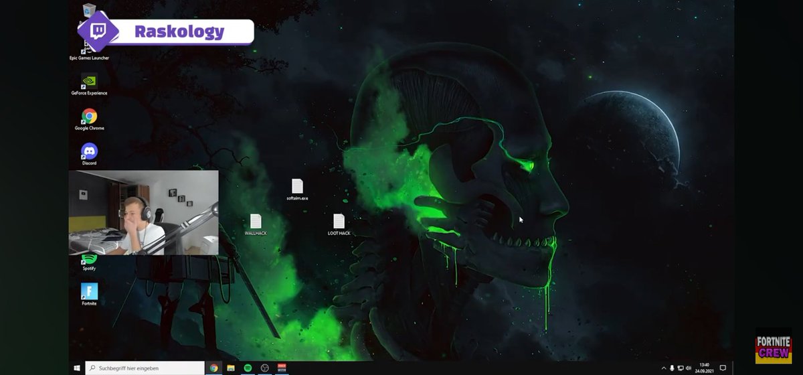Open Spotify from the taskbar
The width and height of the screenshot is (803, 375).
point(248,368)
